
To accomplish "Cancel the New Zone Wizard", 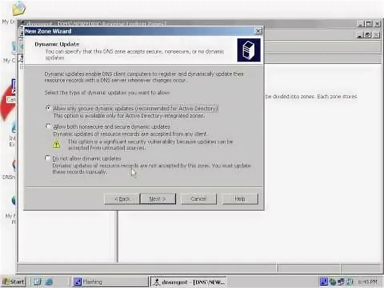I will pos(198,199).
